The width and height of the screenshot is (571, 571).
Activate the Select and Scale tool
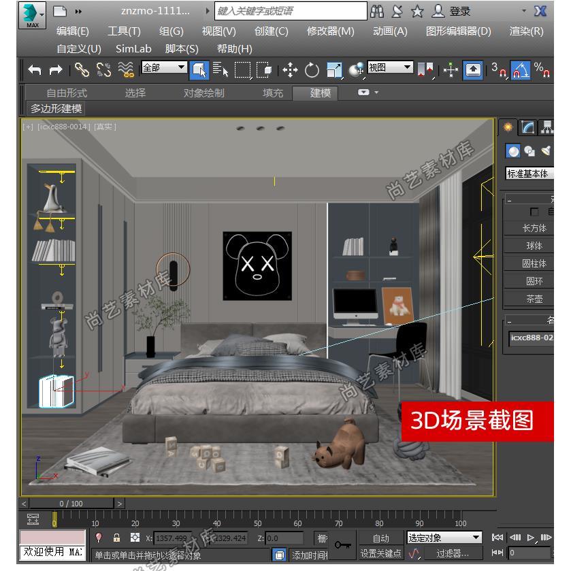coord(334,69)
